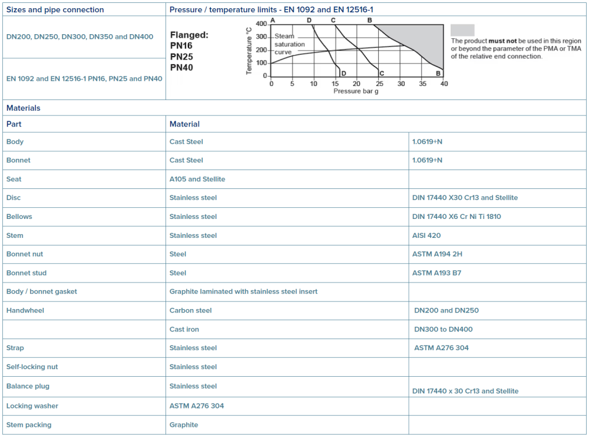Select the Seat material 'A105 and Stellite'

(x=197, y=180)
